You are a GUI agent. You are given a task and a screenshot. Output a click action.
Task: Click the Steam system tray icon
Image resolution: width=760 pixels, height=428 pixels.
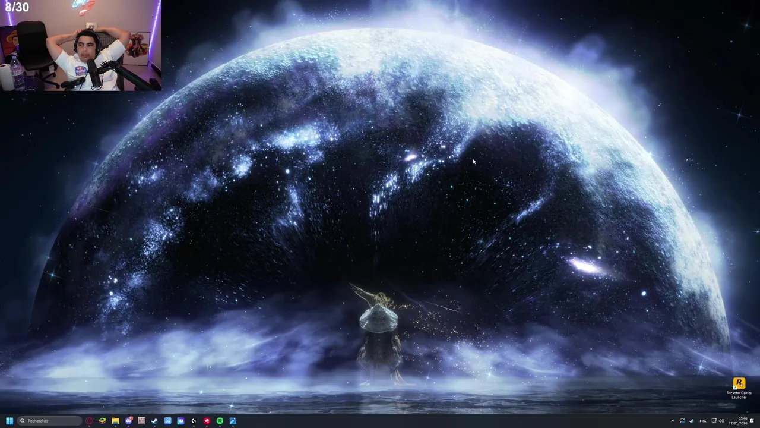point(692,421)
